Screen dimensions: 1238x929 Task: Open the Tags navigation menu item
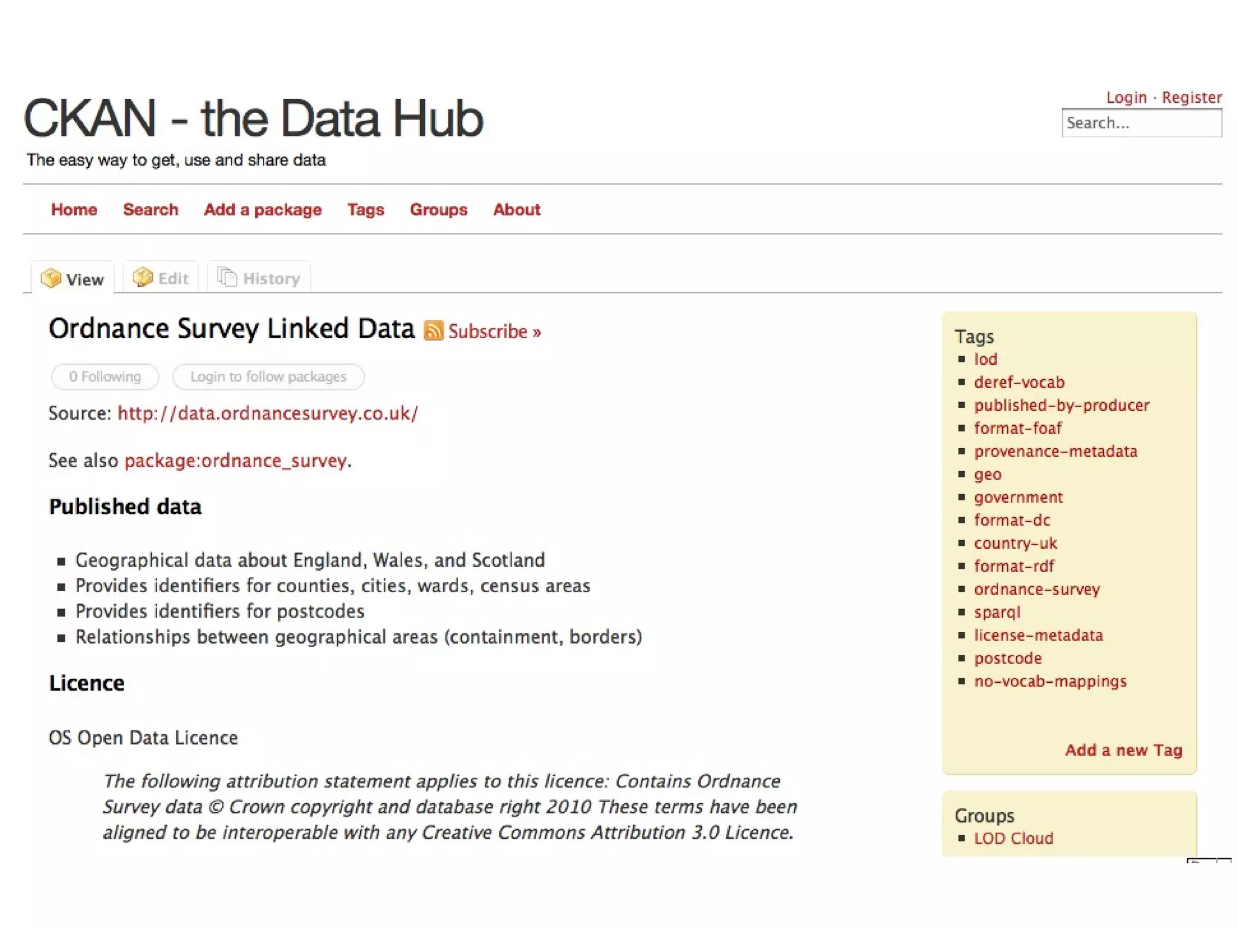pyautogui.click(x=365, y=209)
